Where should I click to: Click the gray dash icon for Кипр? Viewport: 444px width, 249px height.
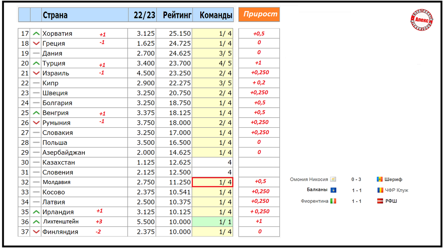36,83
